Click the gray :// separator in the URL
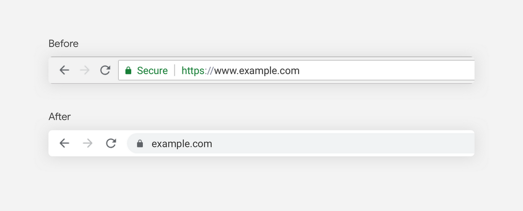Screen dimensions: 523x211 click(x=209, y=71)
